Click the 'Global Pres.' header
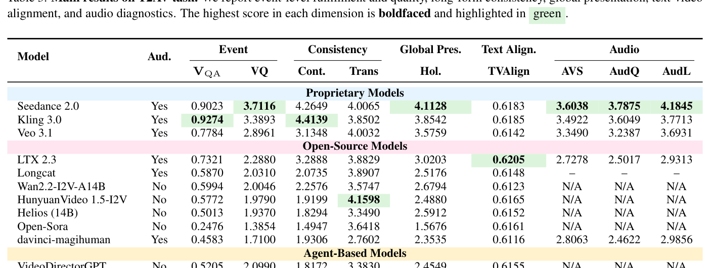The height and width of the screenshot is (268, 710). point(430,50)
